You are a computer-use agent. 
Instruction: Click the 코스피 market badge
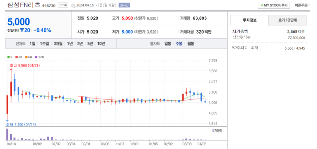[x=63, y=5]
